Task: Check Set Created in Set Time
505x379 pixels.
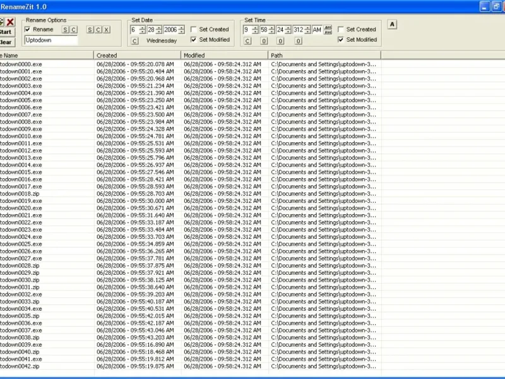Action: pyautogui.click(x=341, y=29)
